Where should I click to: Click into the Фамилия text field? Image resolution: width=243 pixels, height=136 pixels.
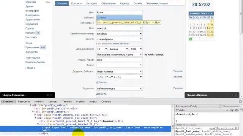[x=119, y=18]
